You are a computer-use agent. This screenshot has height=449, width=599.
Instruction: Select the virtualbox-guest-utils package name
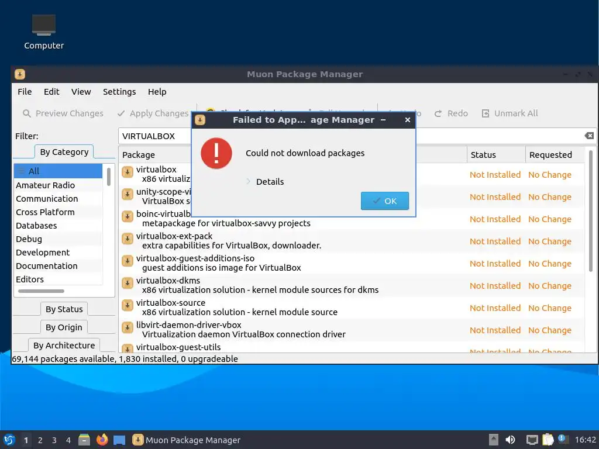click(x=178, y=347)
